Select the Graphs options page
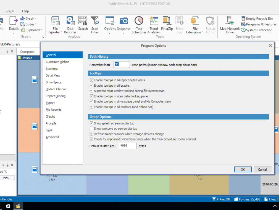279x210 pixels. [x=63, y=117]
